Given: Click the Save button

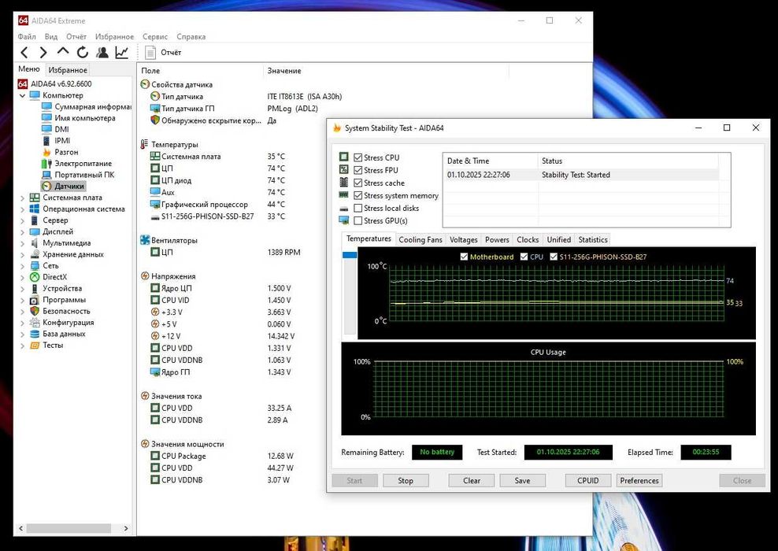Looking at the screenshot, I should (x=522, y=481).
